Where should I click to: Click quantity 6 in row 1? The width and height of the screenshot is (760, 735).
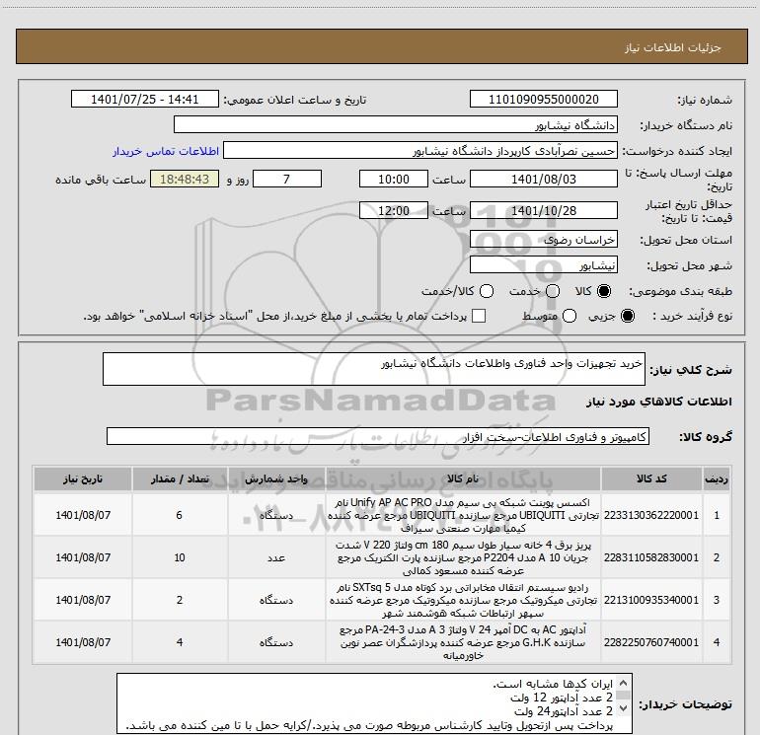coord(180,515)
